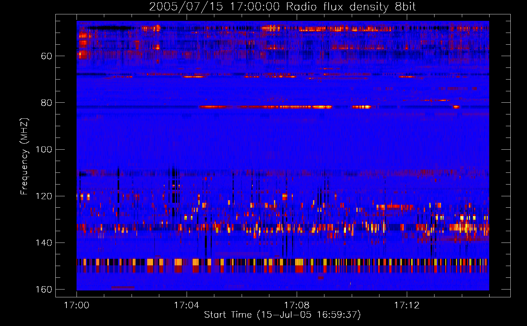Click the 80 frequency tick label
This screenshot has height=326, width=527.
(x=46, y=103)
